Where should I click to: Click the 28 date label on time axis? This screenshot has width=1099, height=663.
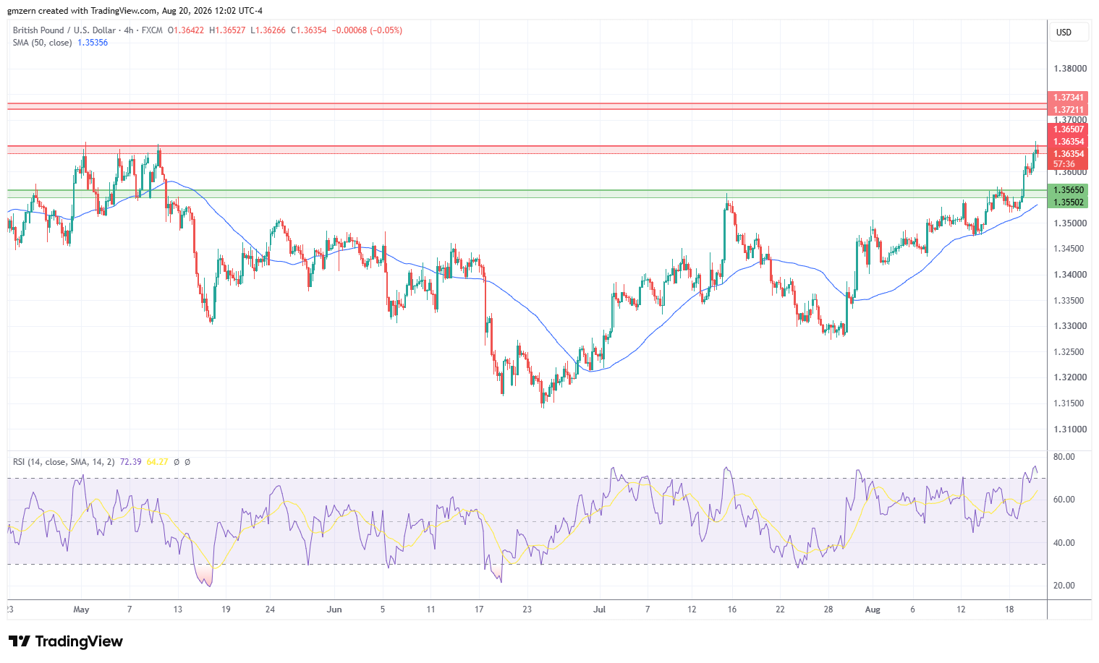pyautogui.click(x=828, y=609)
